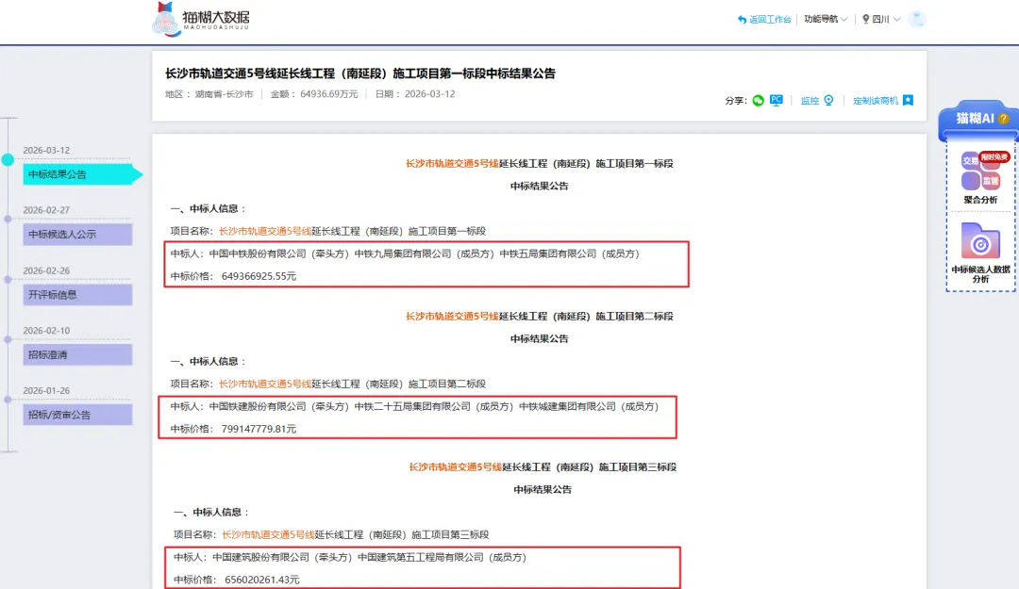Click 中标价格 649366925.55元
This screenshot has height=589, width=1019.
[x=233, y=276]
